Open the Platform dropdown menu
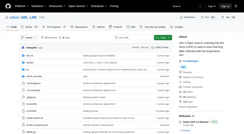 click(x=21, y=6)
